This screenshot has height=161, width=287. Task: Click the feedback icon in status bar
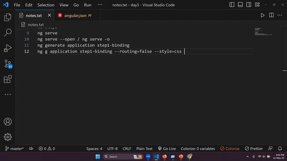270,148
